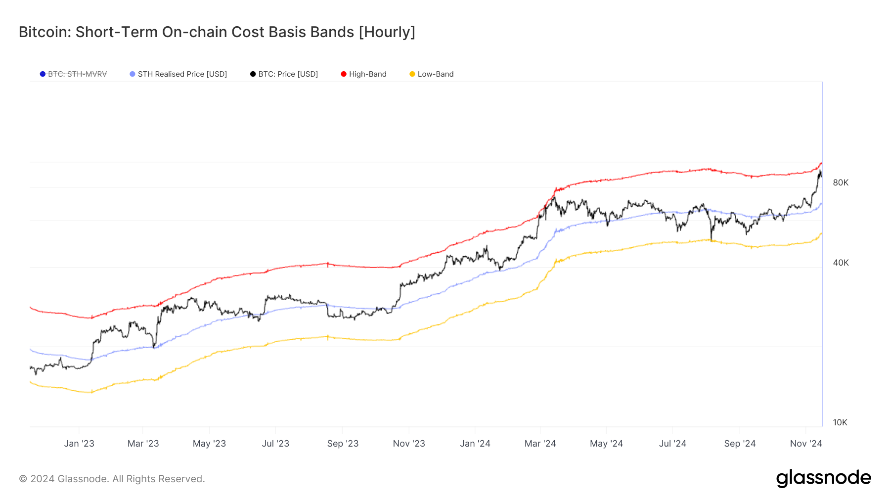Click the light-blue STH Realised Price dot
Screen dimensions: 890x501
(133, 74)
